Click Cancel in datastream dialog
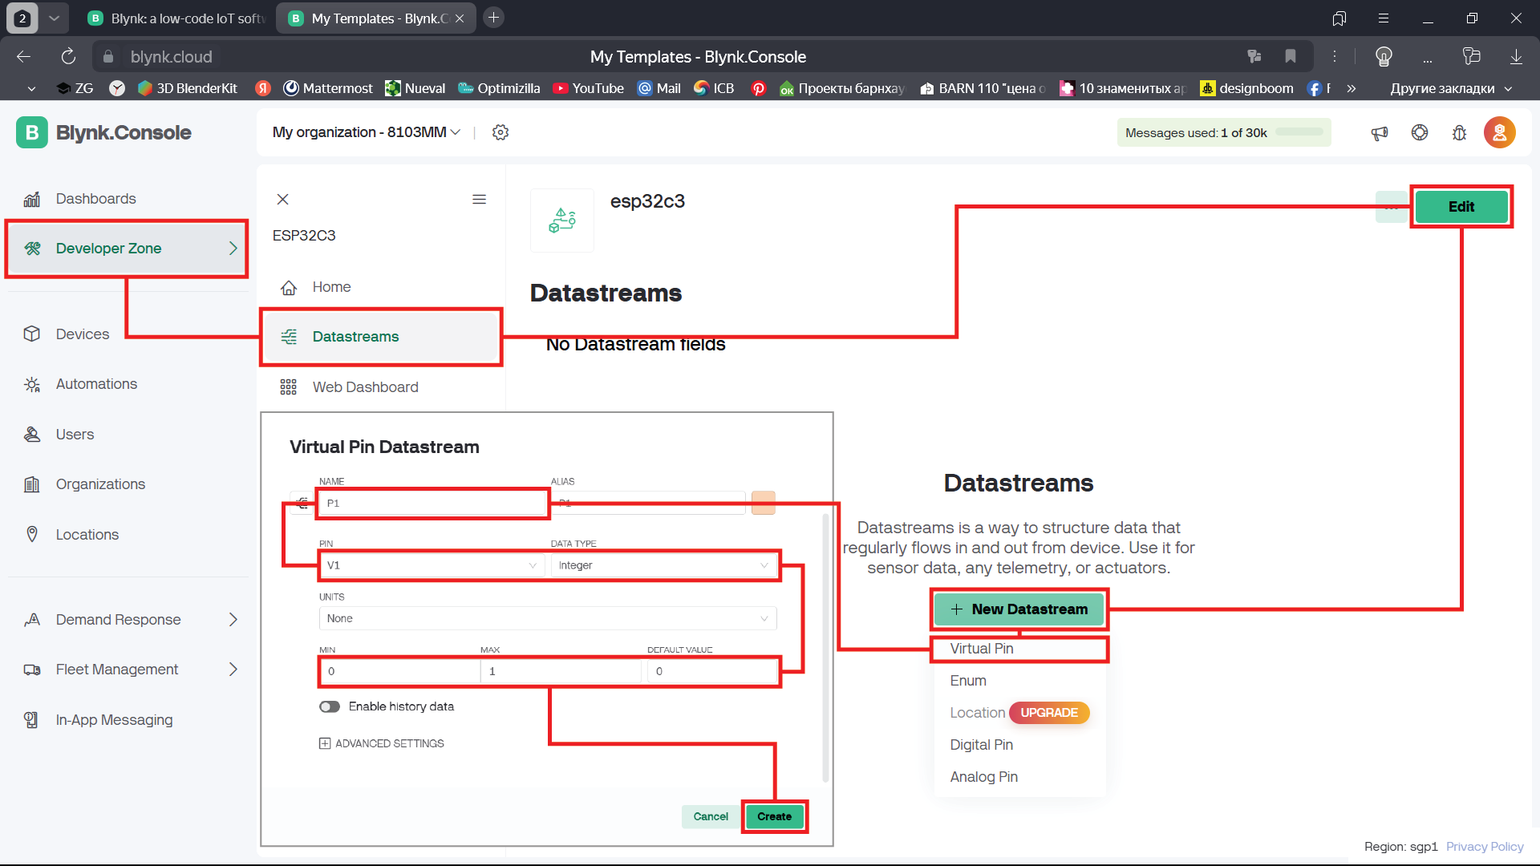 (x=711, y=816)
